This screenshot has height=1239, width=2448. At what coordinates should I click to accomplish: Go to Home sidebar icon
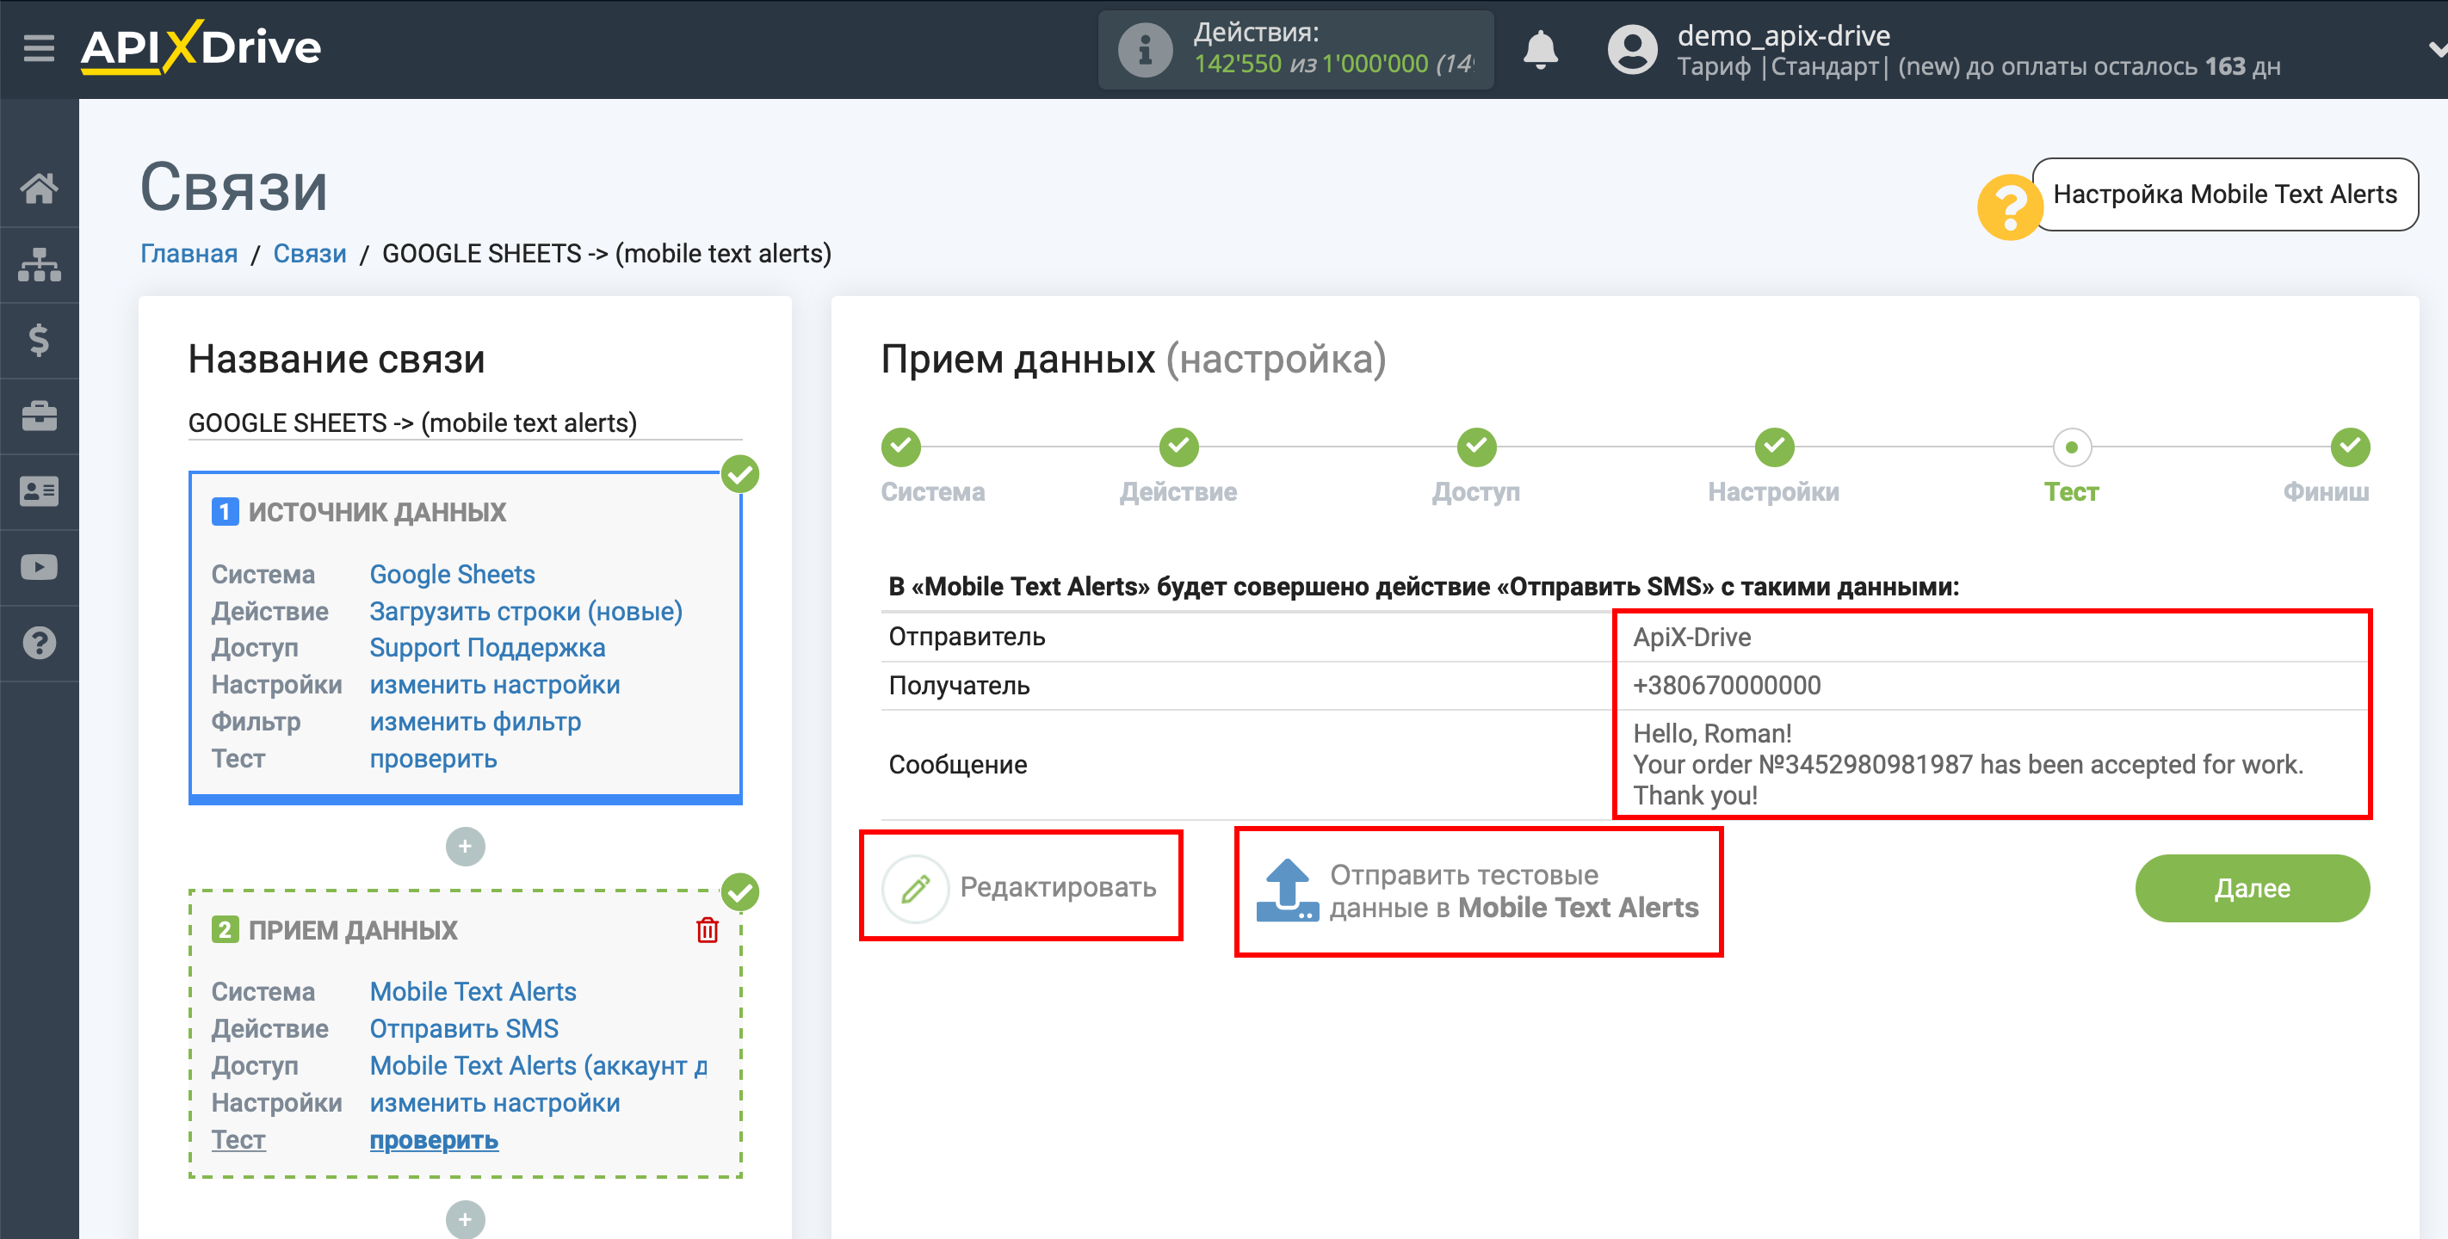[x=39, y=188]
